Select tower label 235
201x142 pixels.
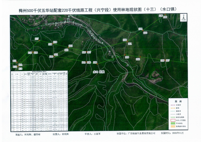tap(162, 60)
